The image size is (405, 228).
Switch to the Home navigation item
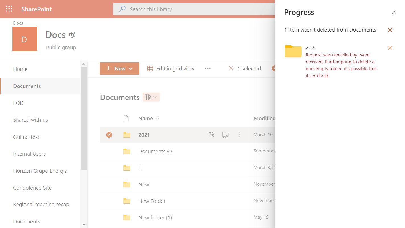click(x=20, y=69)
